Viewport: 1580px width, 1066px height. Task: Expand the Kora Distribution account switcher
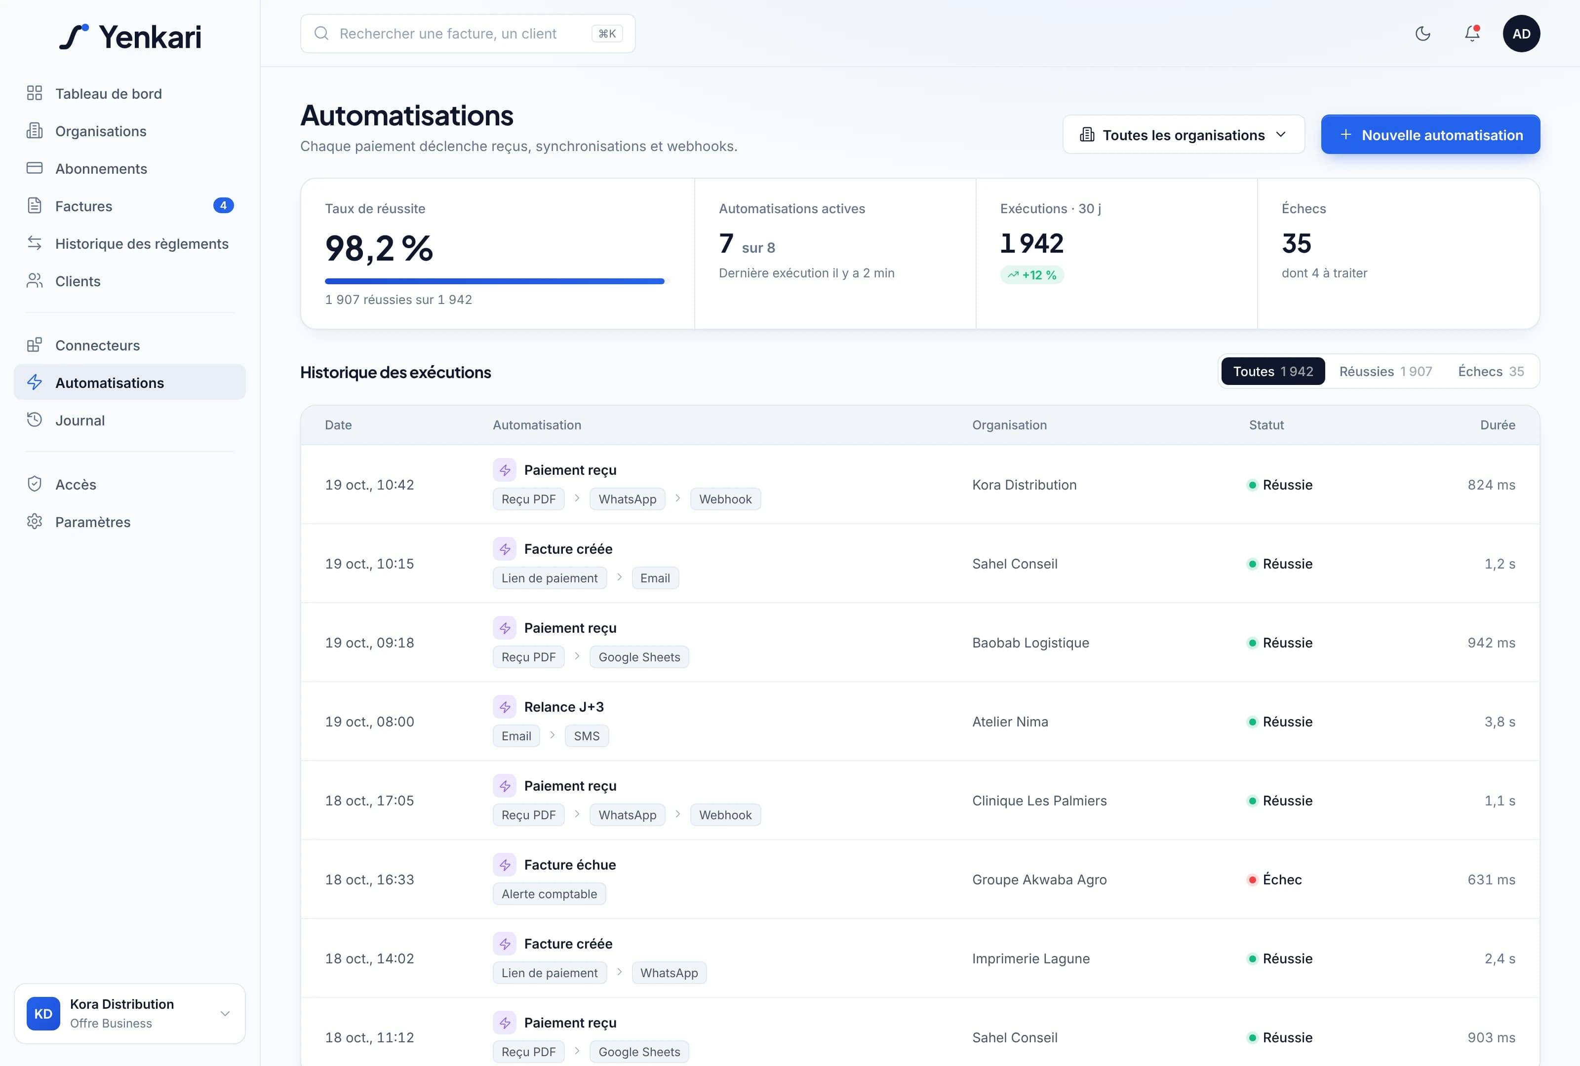pos(130,1013)
